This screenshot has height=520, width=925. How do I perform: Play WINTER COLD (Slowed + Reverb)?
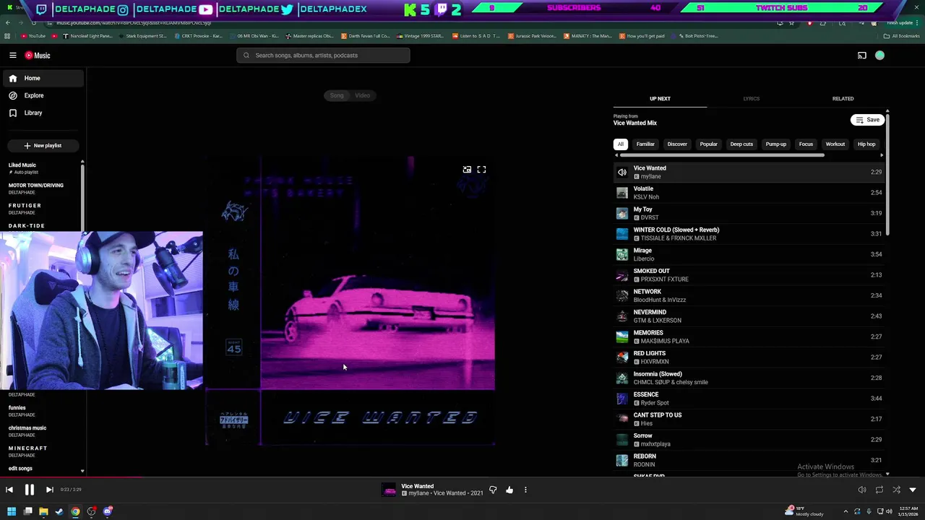click(x=749, y=234)
